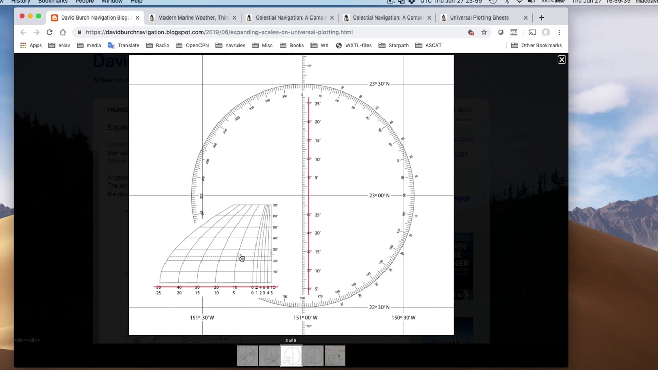Viewport: 658px width, 370px height.
Task: Reload the current blog page
Action: coord(49,32)
